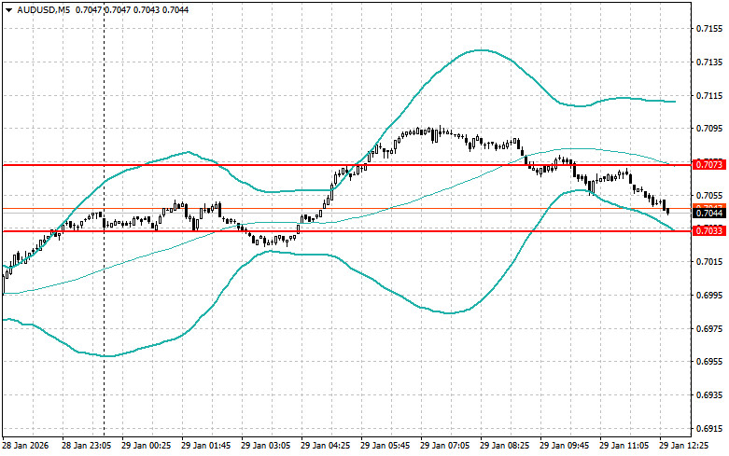This screenshot has height=456, width=729.
Task: Click the 0.6975 price axis label
Action: point(709,329)
